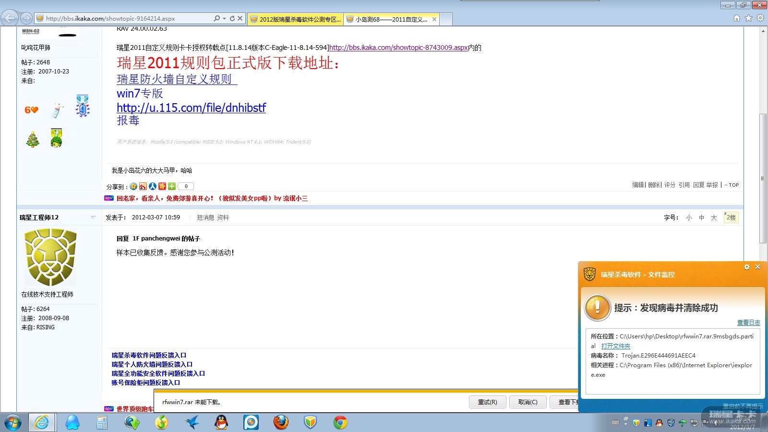Image resolution: width=768 pixels, height=432 pixels.
Task: Open the bbs.ikaka.com showtopic-8743009 link
Action: click(x=398, y=48)
